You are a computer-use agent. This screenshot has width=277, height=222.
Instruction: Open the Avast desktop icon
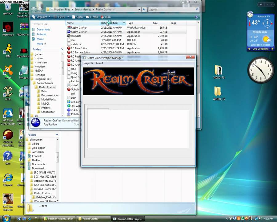point(8,72)
